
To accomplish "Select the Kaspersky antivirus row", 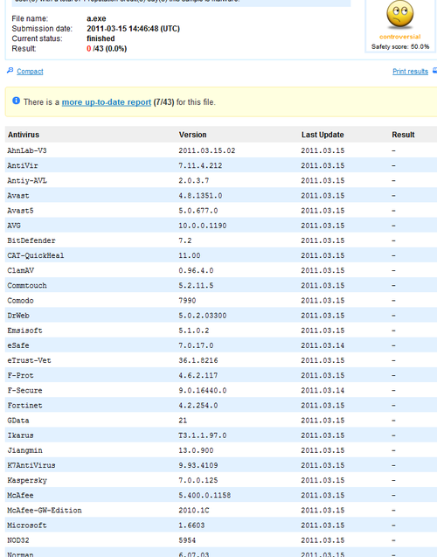I will [x=221, y=480].
